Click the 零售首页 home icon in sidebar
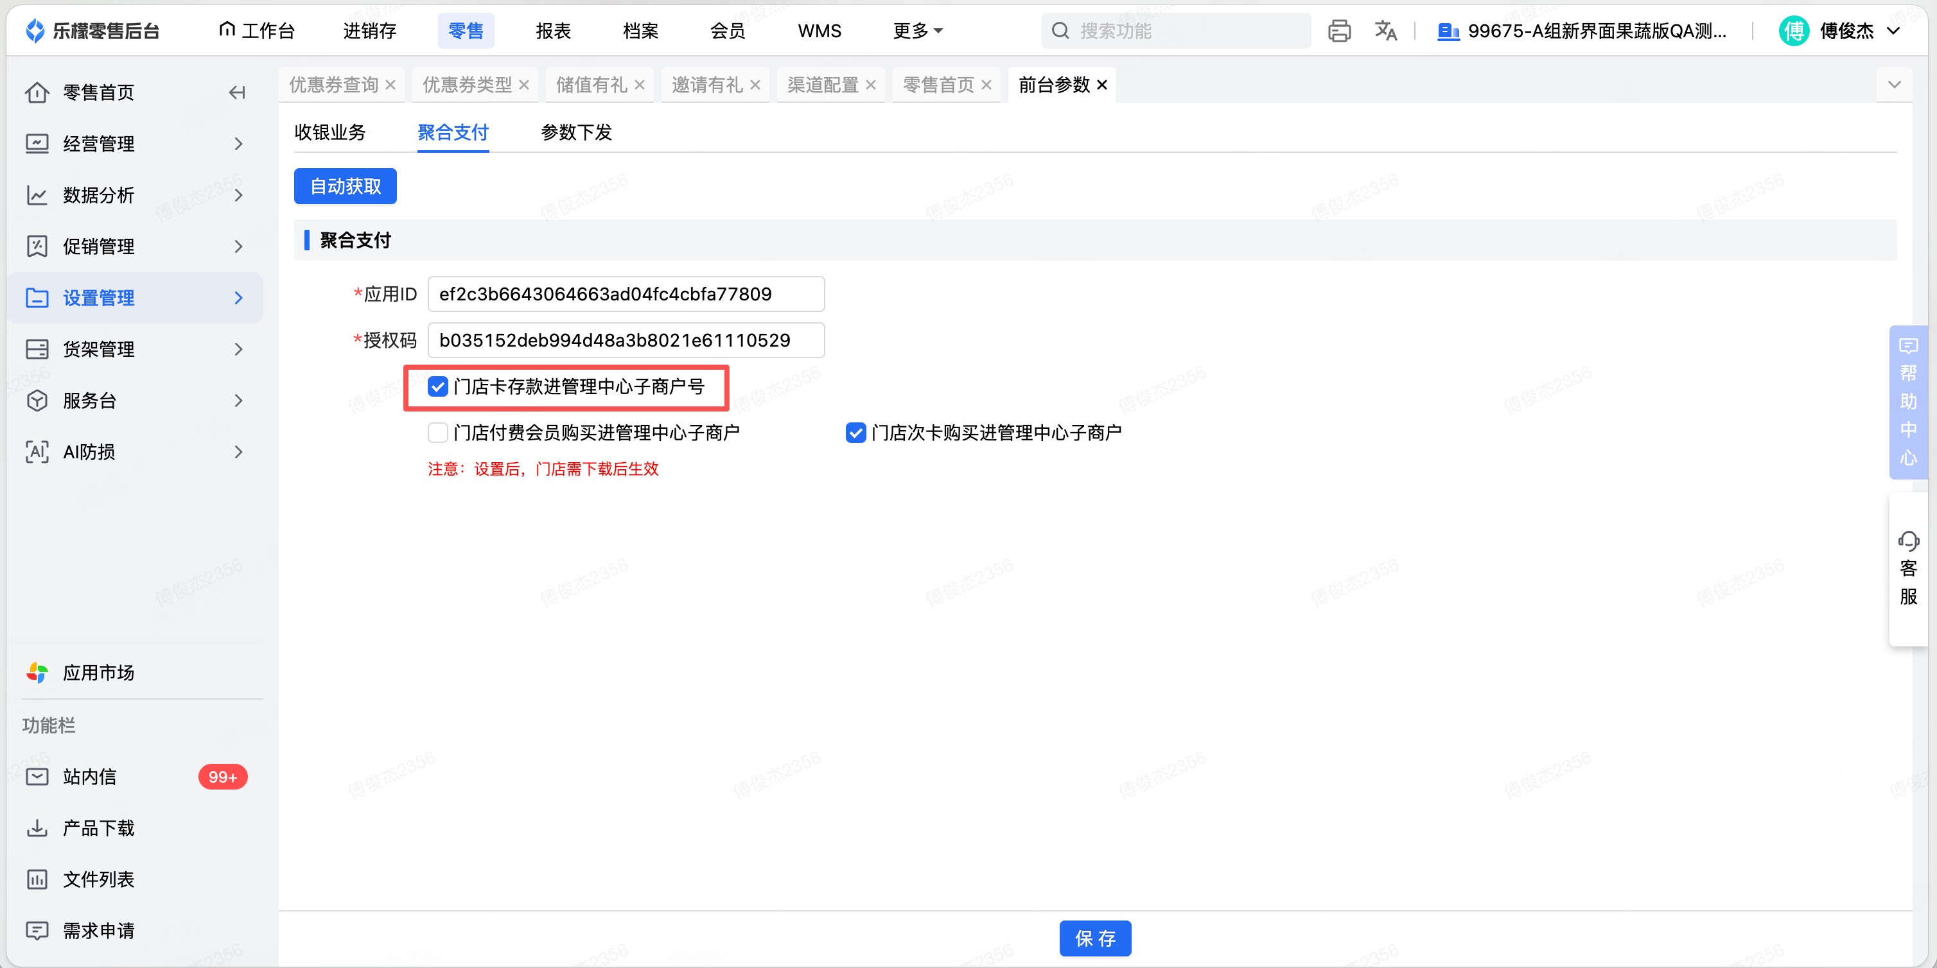1937x968 pixels. coord(37,92)
